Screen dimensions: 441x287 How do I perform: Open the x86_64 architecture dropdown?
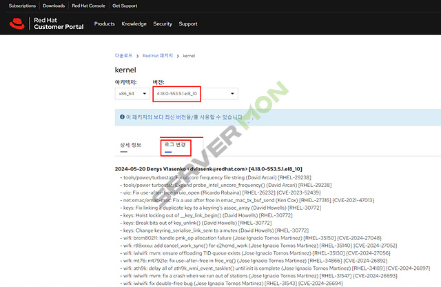[x=132, y=94]
